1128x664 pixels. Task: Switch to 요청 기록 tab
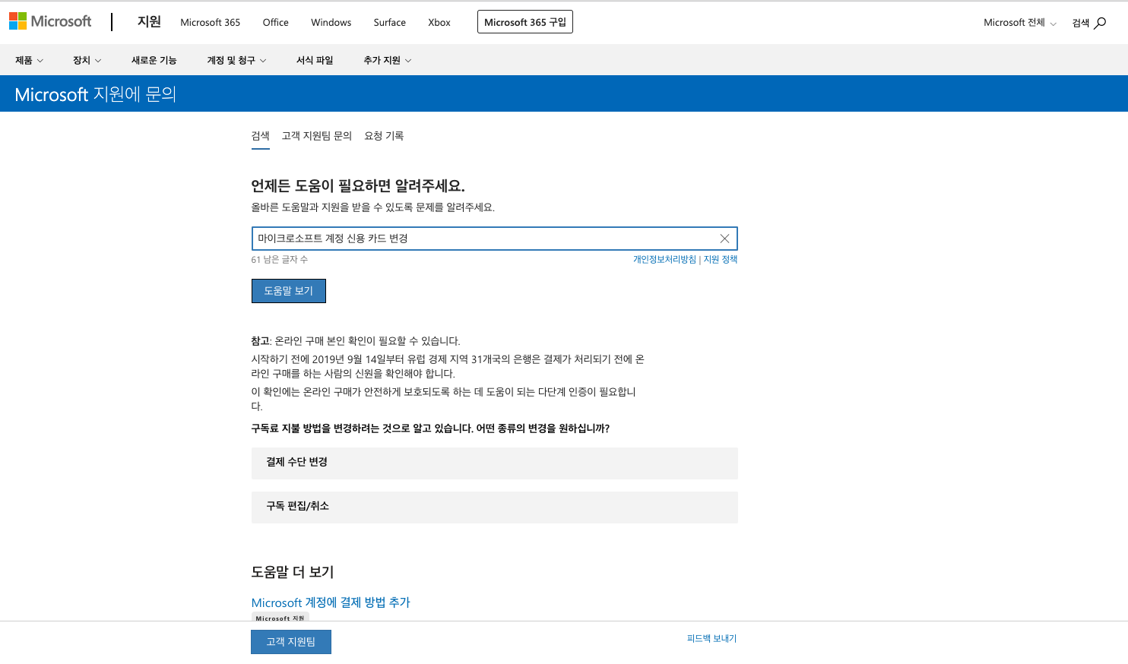[384, 136]
